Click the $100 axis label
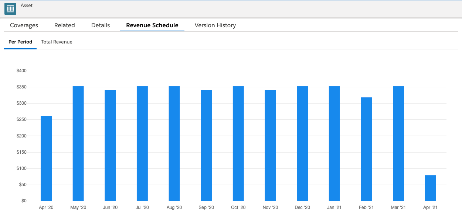Viewport: 462px width, 220px height. [21, 168]
